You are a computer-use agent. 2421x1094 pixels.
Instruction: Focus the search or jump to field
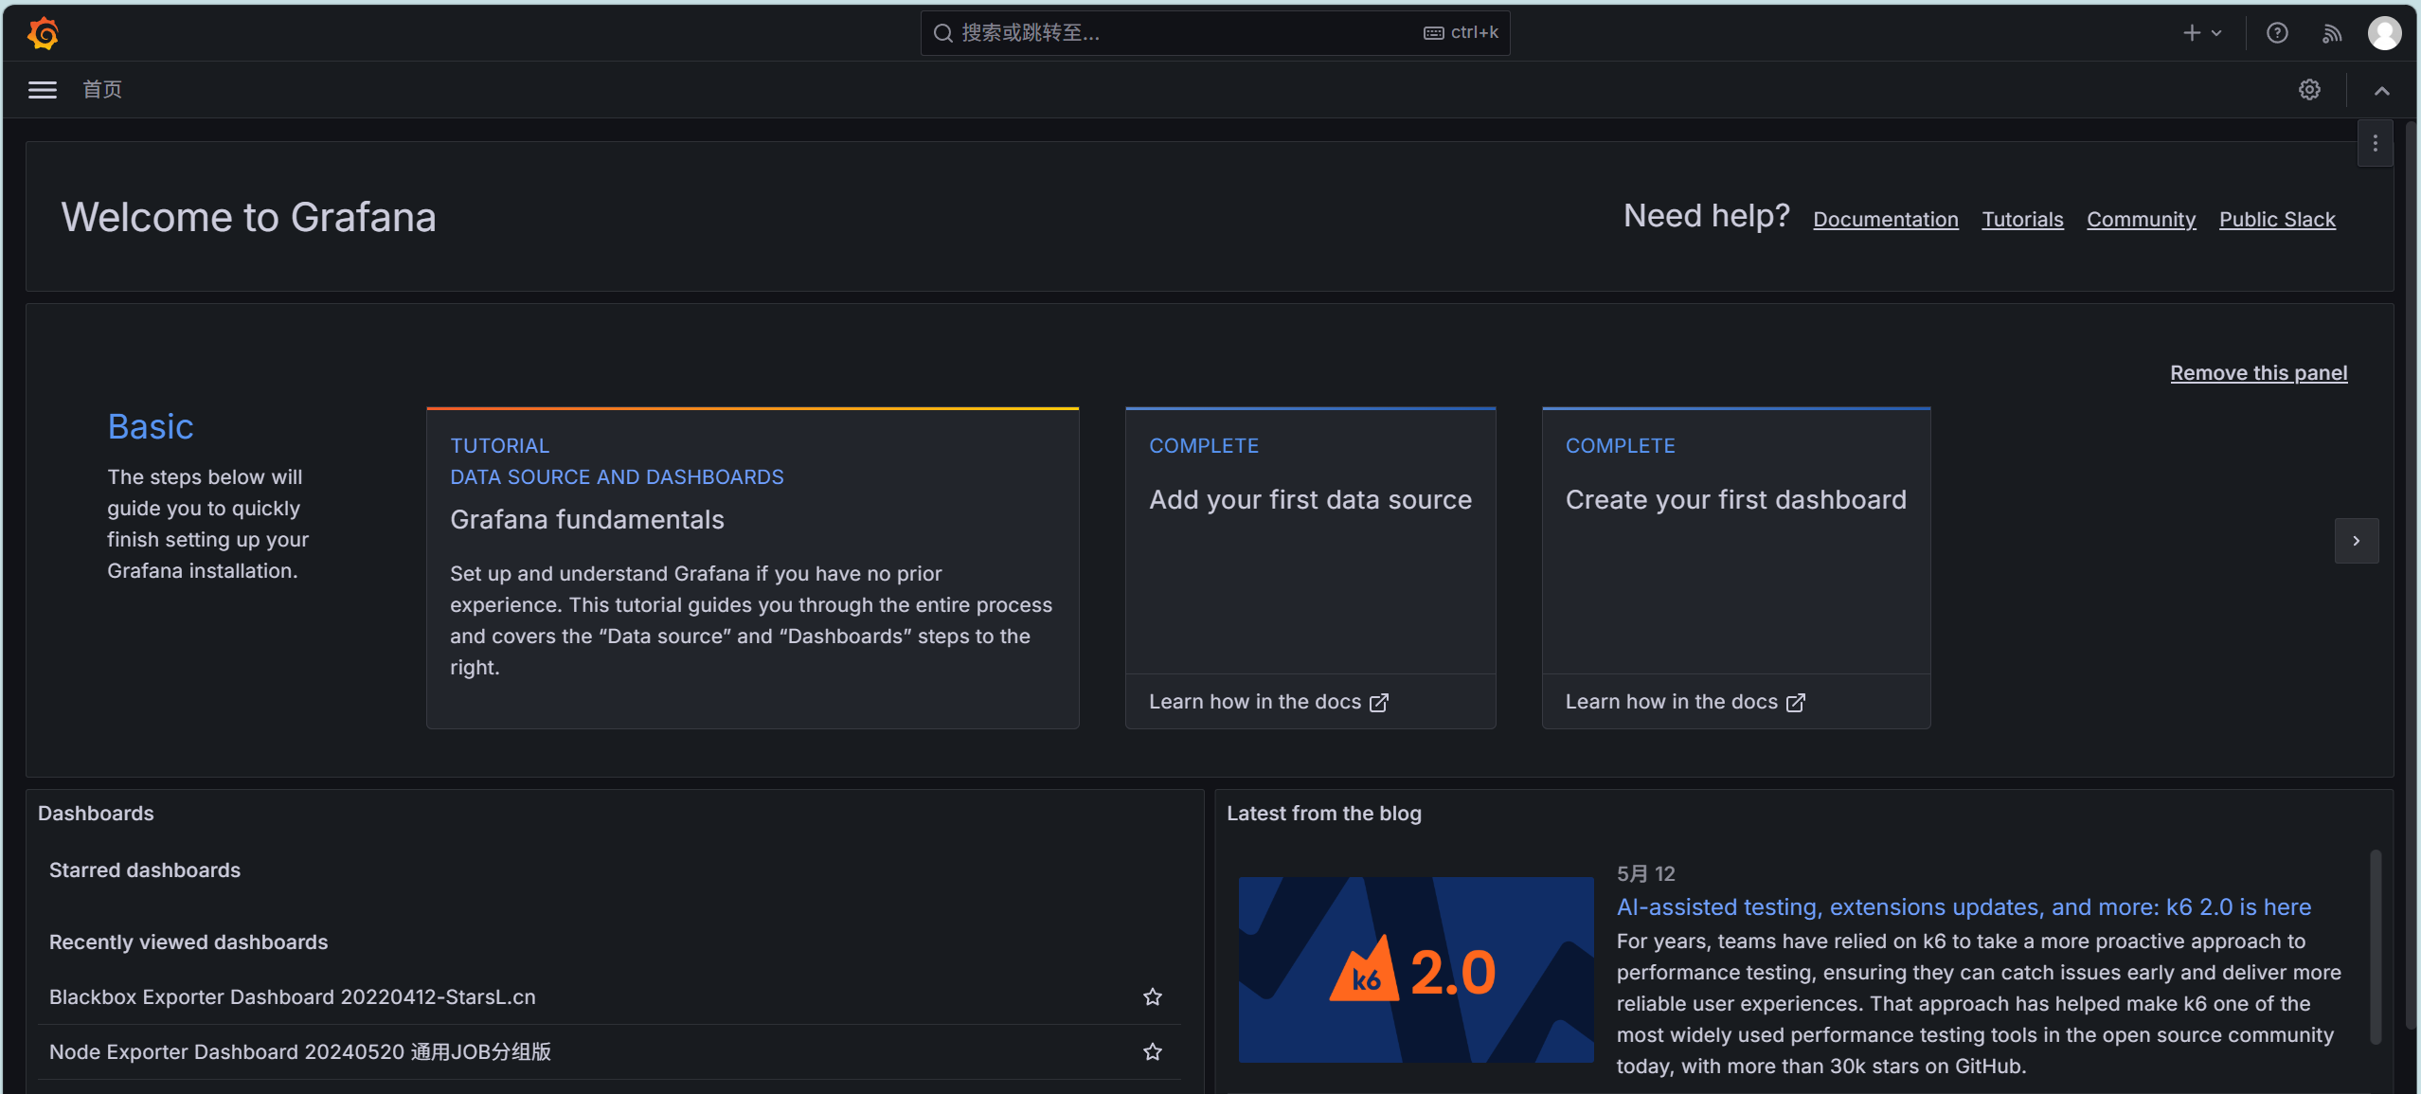click(x=1215, y=33)
